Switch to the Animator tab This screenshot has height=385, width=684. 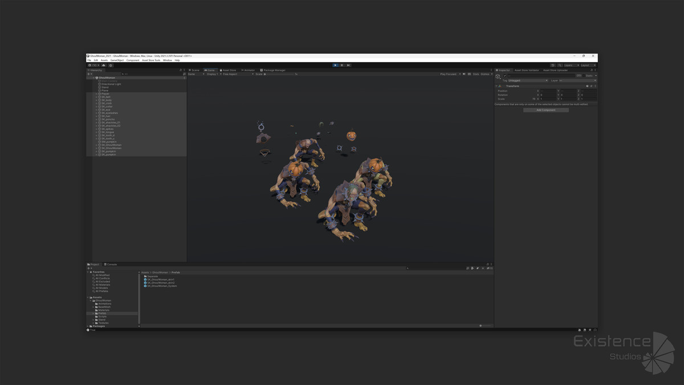point(249,70)
